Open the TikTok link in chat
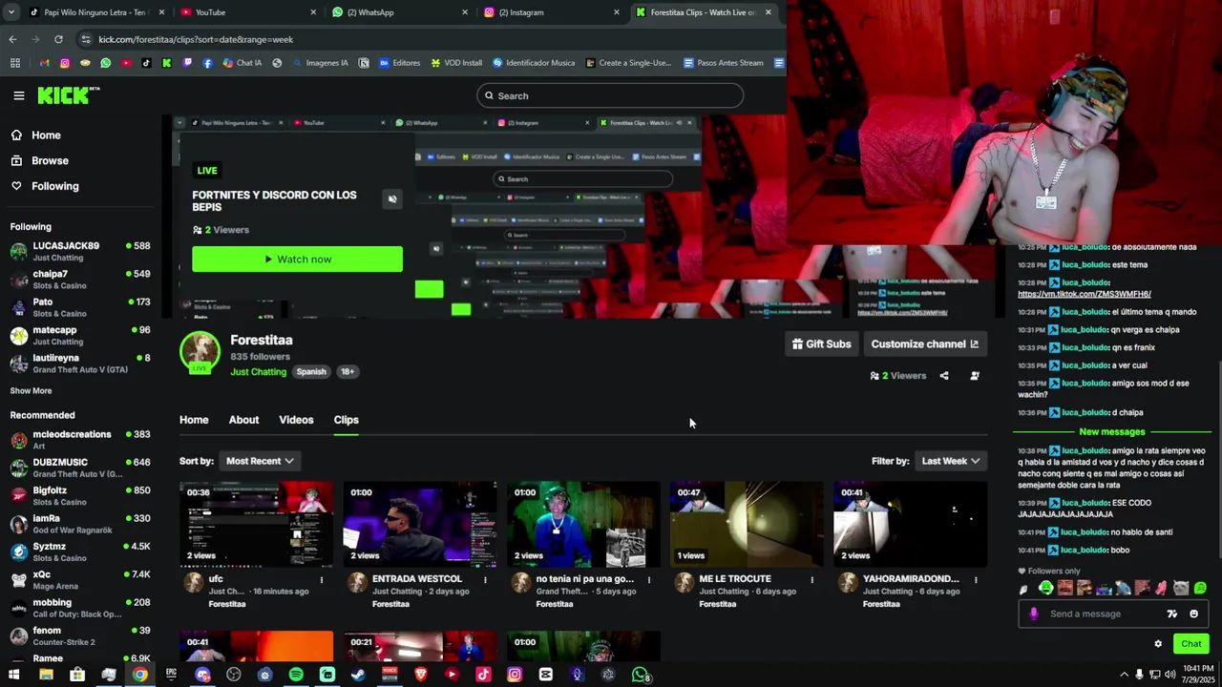The image size is (1222, 687). pyautogui.click(x=1085, y=294)
